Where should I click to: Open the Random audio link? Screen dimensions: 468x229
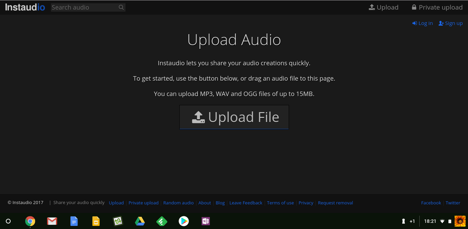point(178,203)
